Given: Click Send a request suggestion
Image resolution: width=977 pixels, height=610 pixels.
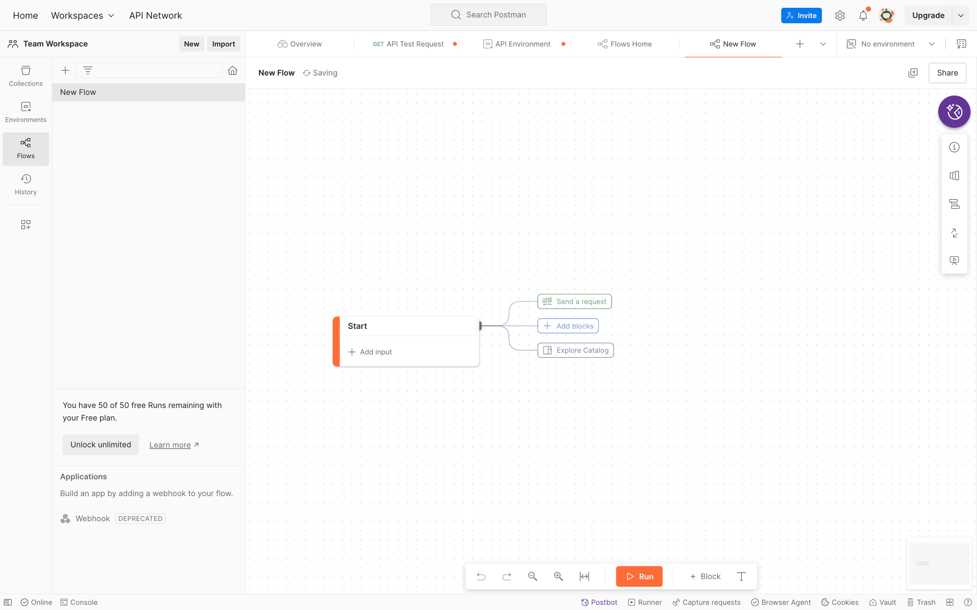Looking at the screenshot, I should (574, 301).
